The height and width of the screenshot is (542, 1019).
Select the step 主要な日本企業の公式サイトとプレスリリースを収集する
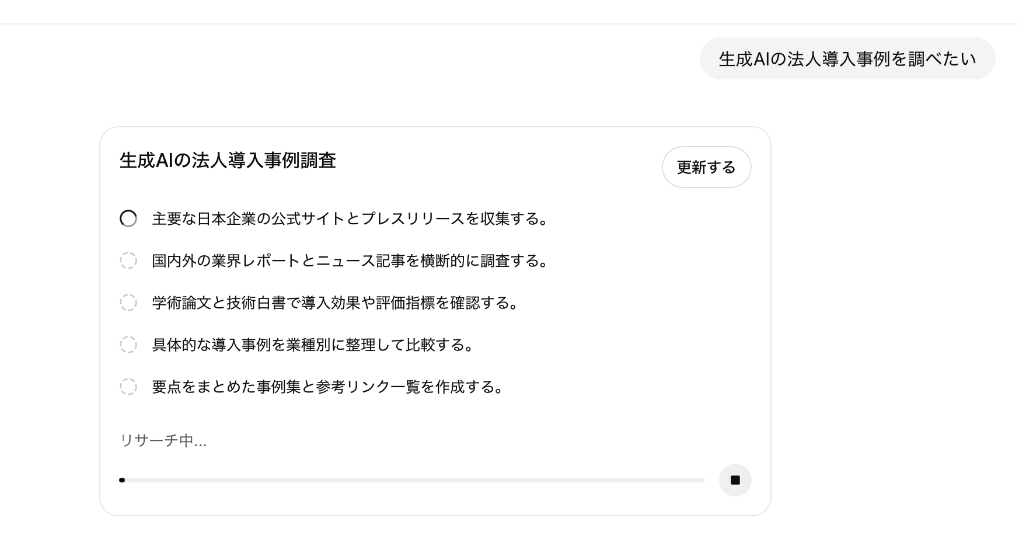pyautogui.click(x=350, y=219)
